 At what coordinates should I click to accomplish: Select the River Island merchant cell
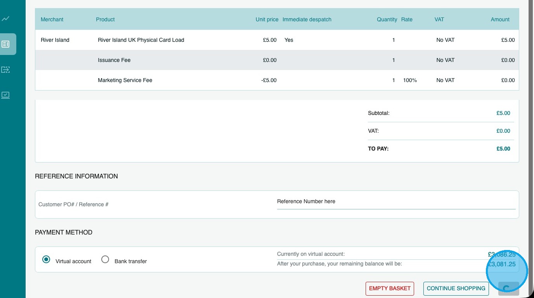(55, 40)
